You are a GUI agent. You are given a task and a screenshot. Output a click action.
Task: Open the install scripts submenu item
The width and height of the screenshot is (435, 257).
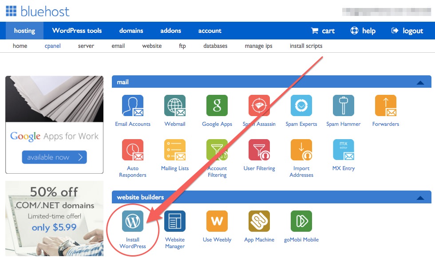(306, 46)
